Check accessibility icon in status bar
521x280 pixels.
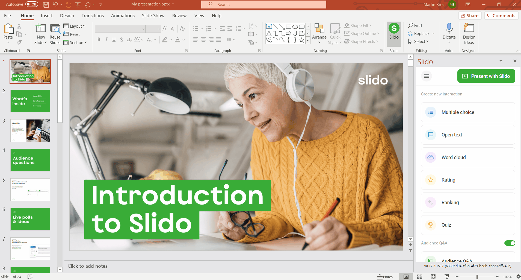click(30, 277)
